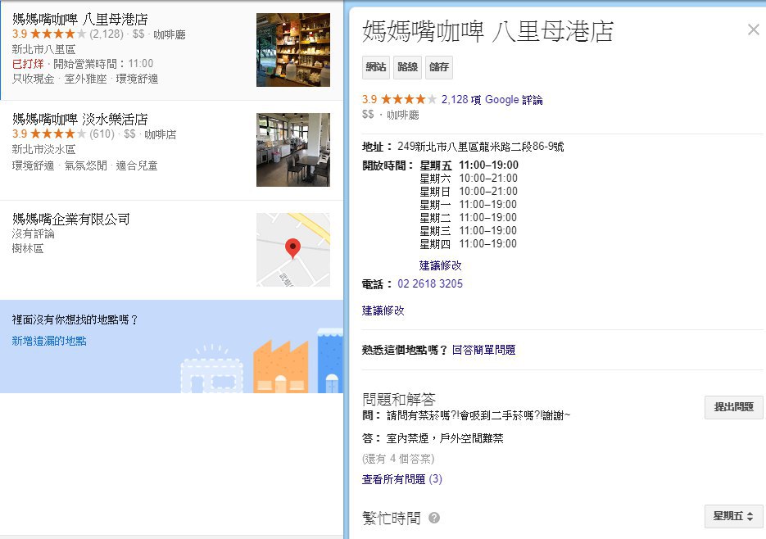Call the phone number 02 2618 3205
Screen dimensions: 766x539
click(430, 284)
